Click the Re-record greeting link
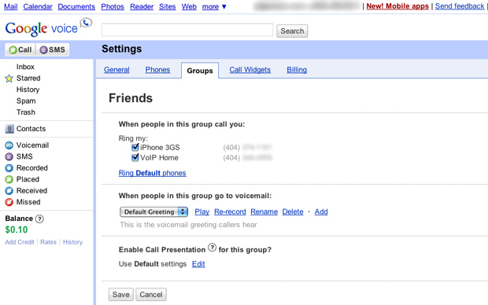Screen dimensions: 488x305 coord(230,211)
